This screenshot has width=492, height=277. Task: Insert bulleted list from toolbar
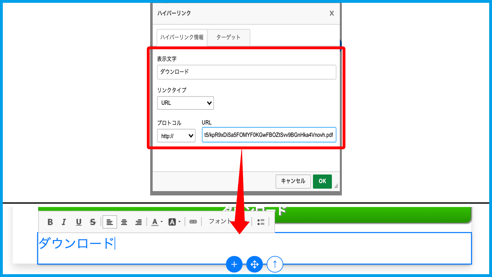point(261,222)
